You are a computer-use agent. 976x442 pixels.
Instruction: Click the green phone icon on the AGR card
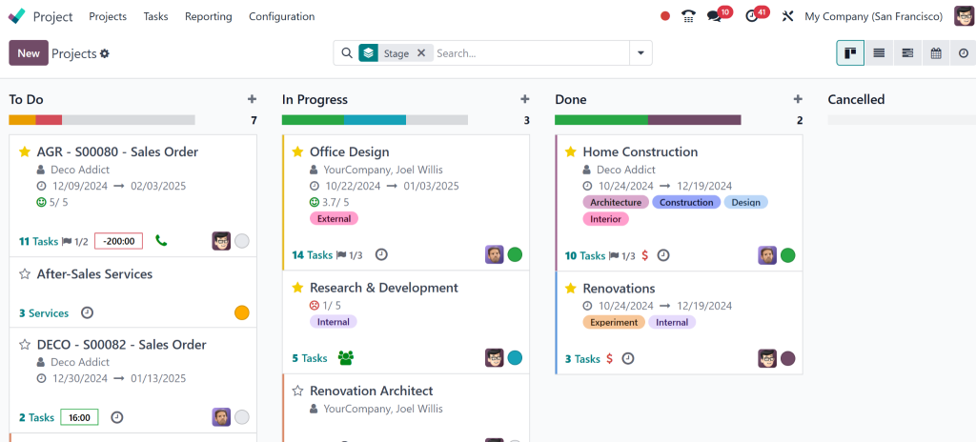pos(161,240)
